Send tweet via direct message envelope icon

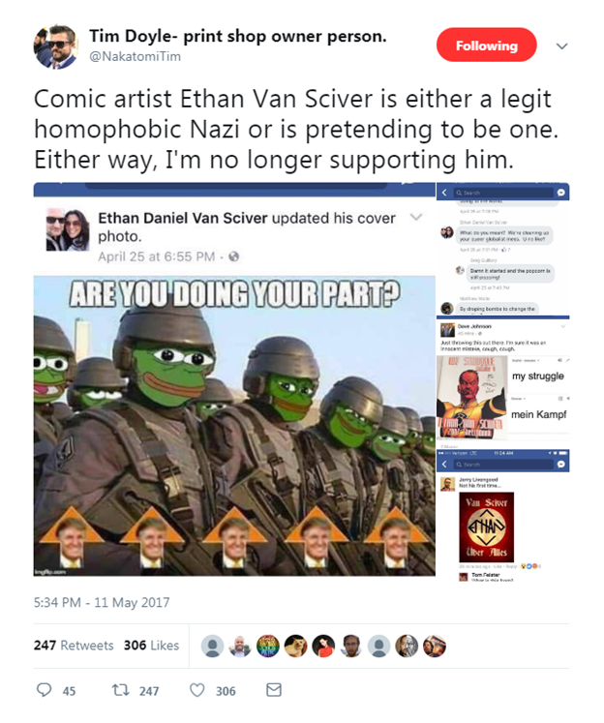click(x=274, y=690)
